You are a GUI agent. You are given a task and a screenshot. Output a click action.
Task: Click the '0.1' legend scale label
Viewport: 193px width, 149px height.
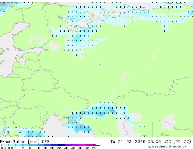pos(3,148)
